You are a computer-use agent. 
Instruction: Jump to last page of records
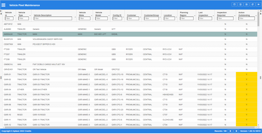[x=236, y=131]
